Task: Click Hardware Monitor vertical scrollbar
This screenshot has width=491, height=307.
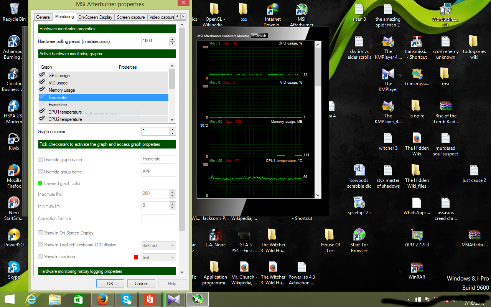Action: pyautogui.click(x=318, y=120)
